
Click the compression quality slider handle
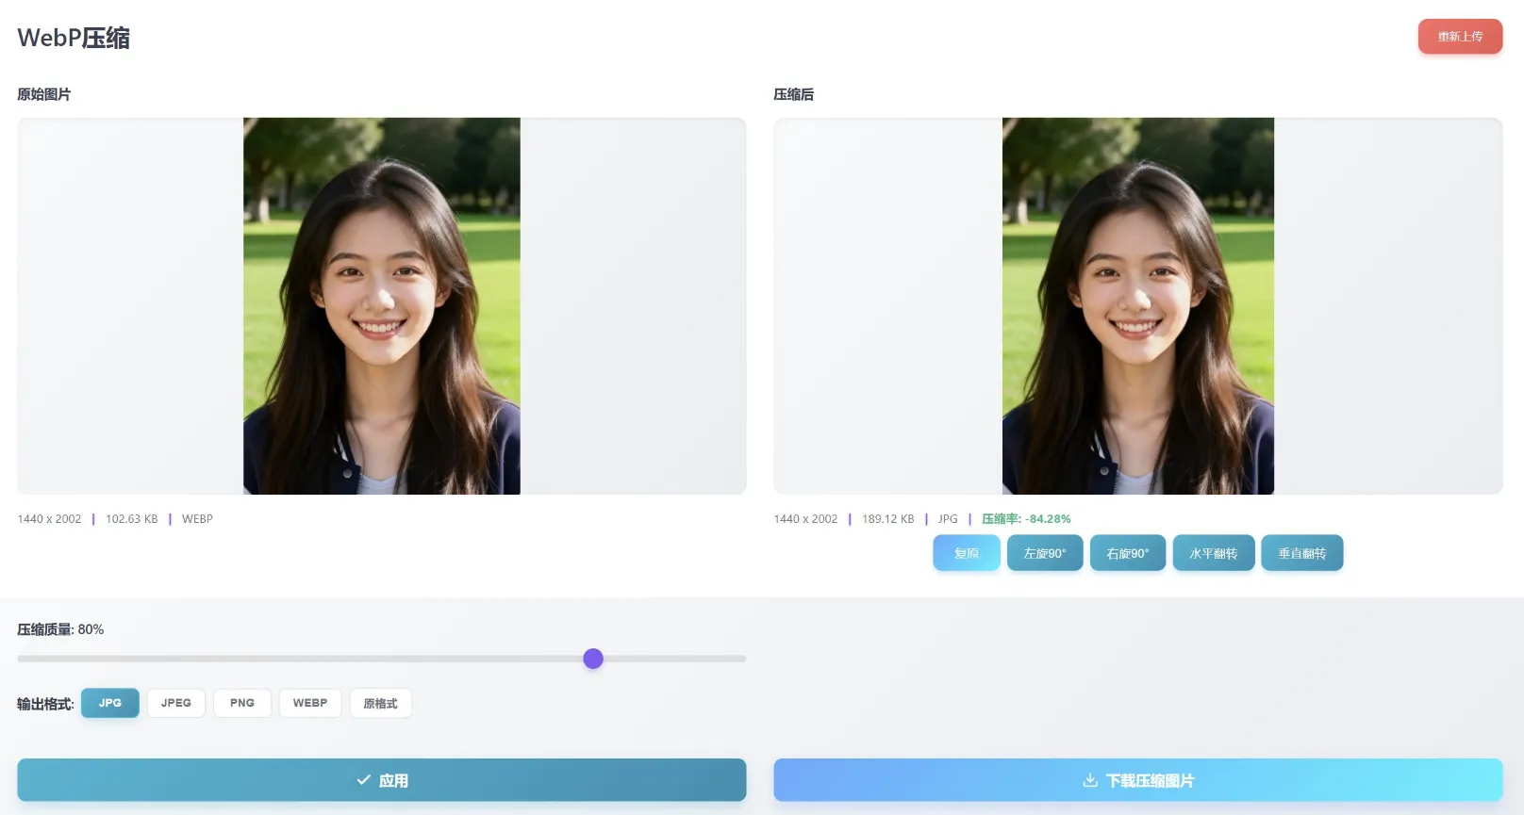[x=593, y=659]
